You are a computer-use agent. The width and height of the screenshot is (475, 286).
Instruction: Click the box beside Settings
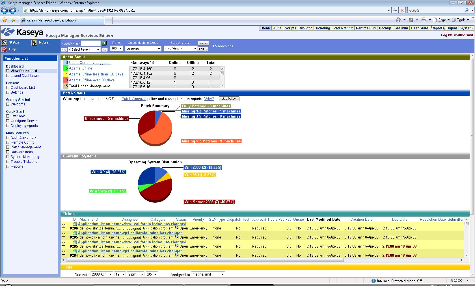(x=8, y=92)
